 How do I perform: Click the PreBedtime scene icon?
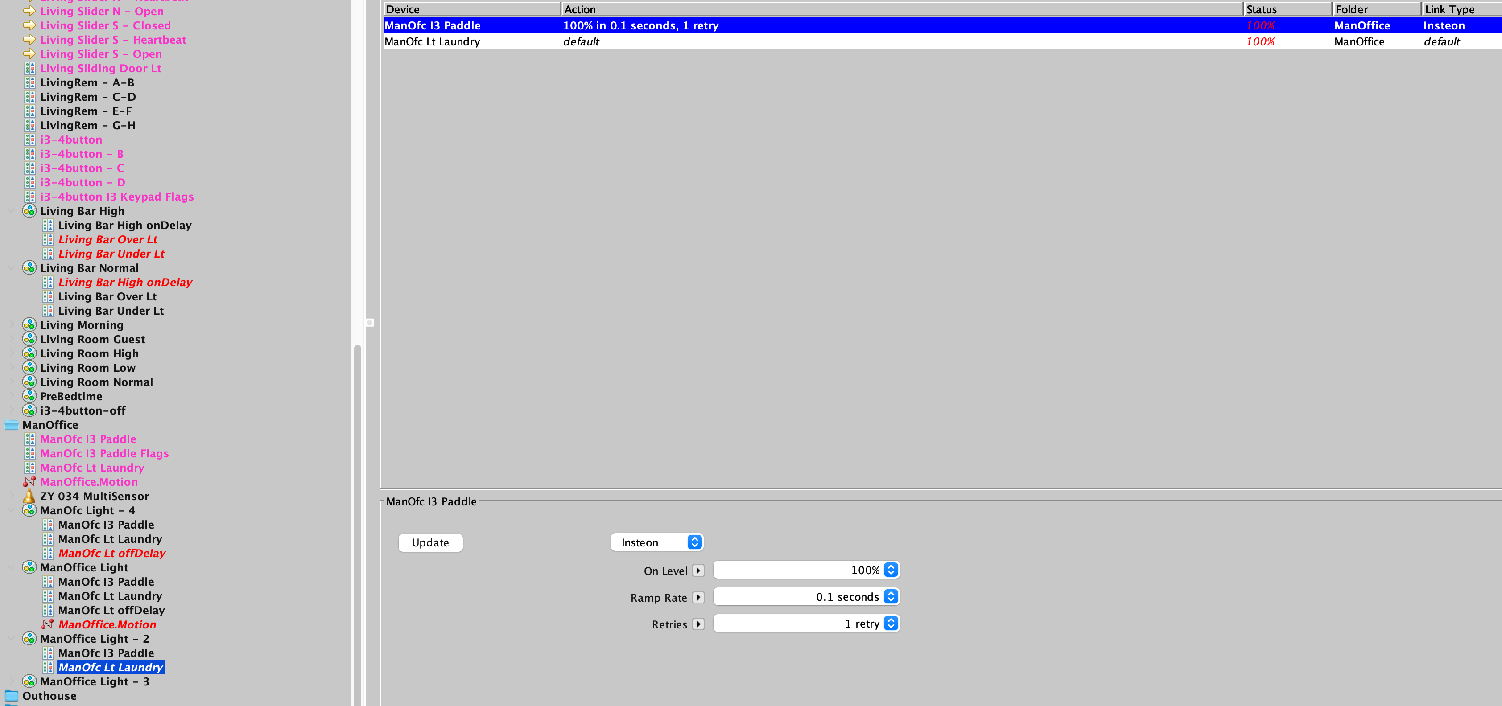(x=29, y=396)
